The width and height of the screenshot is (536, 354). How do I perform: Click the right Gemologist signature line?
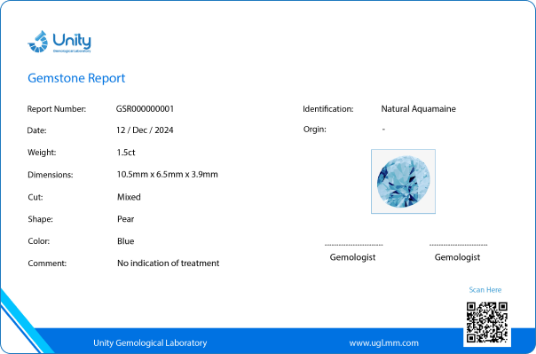(459, 245)
